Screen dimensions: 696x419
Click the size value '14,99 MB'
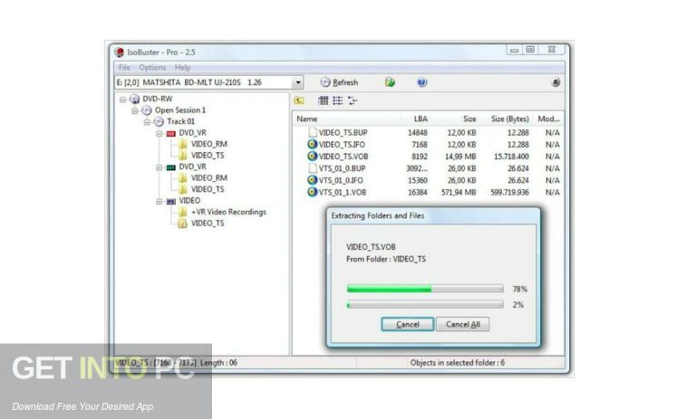pyautogui.click(x=460, y=157)
